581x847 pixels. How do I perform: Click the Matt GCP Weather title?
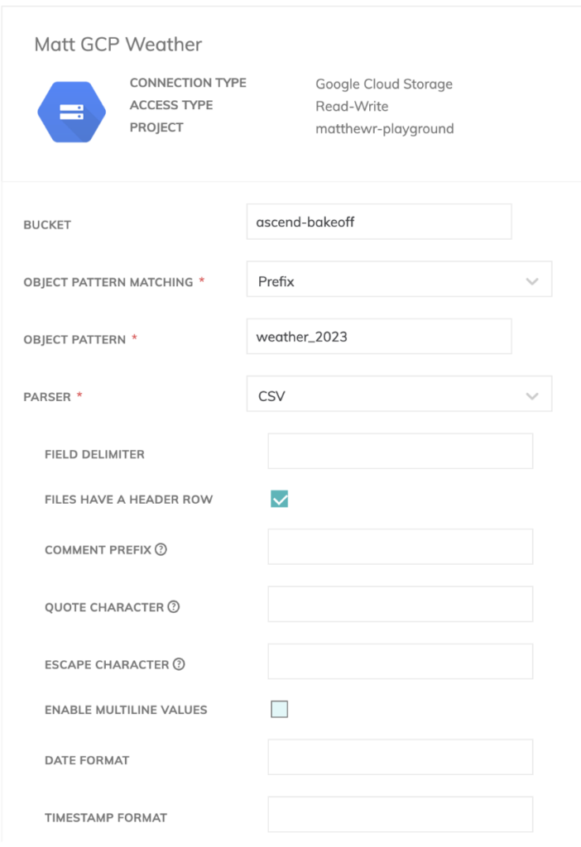[x=118, y=45]
